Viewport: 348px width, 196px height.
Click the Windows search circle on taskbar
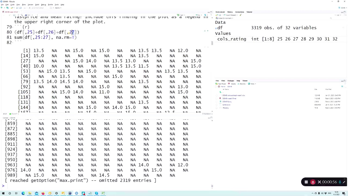tap(10, 193)
